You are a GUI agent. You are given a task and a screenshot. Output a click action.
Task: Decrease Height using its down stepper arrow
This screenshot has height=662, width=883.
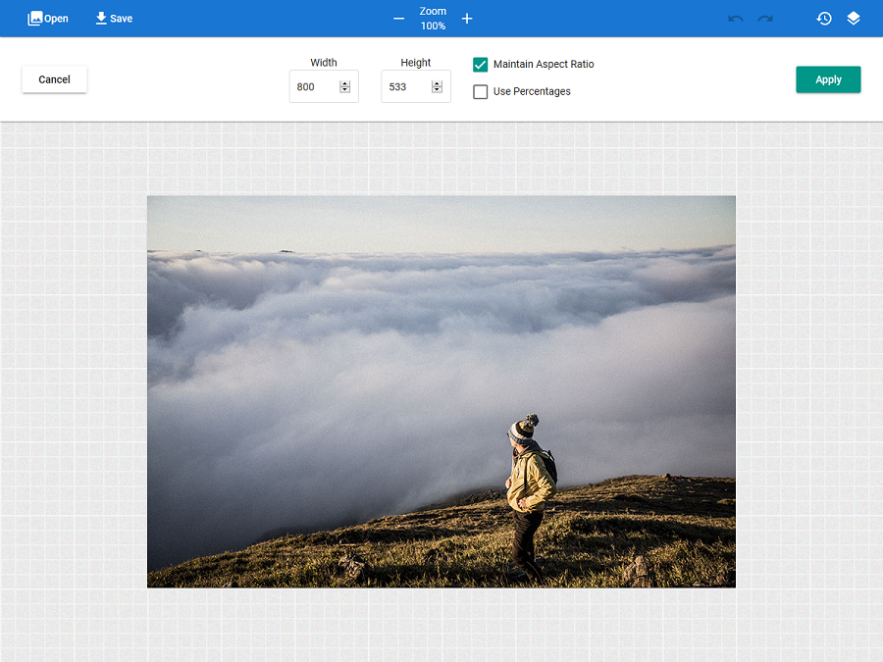[438, 90]
